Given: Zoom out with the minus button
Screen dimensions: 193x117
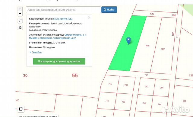Looking at the screenshot, I should point(20,13).
